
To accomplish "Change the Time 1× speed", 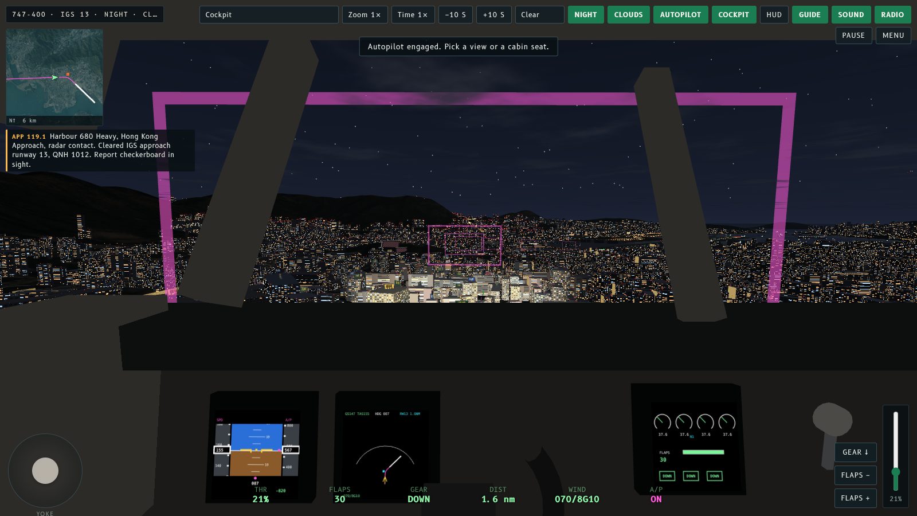I will 413,14.
